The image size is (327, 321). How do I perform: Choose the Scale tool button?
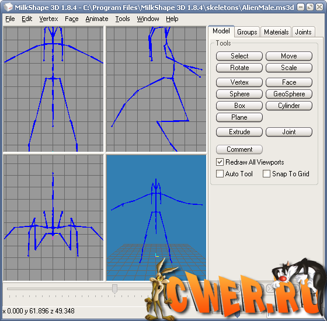click(289, 68)
